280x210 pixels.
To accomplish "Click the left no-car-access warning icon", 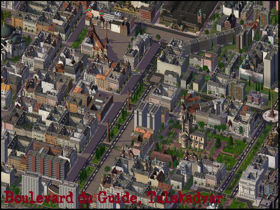I will 89,10.
